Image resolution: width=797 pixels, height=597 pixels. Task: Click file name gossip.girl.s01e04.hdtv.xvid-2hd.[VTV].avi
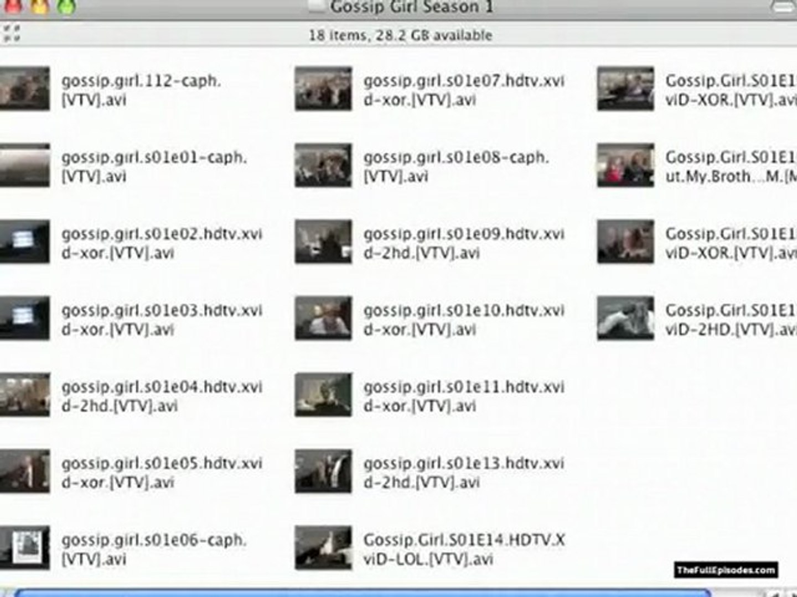(162, 396)
